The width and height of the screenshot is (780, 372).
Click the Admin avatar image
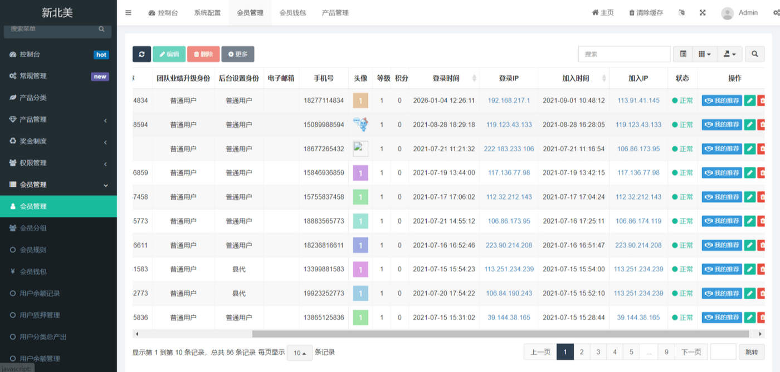pyautogui.click(x=727, y=13)
